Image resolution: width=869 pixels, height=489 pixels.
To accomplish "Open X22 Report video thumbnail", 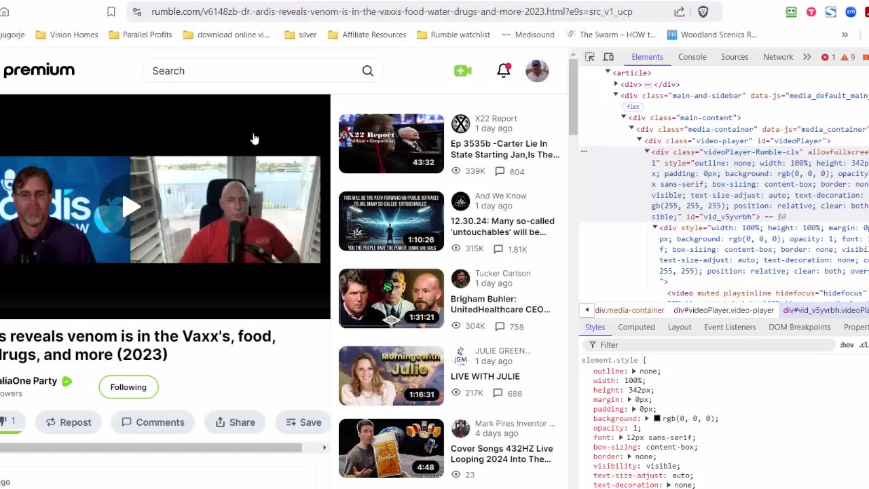I will click(391, 144).
